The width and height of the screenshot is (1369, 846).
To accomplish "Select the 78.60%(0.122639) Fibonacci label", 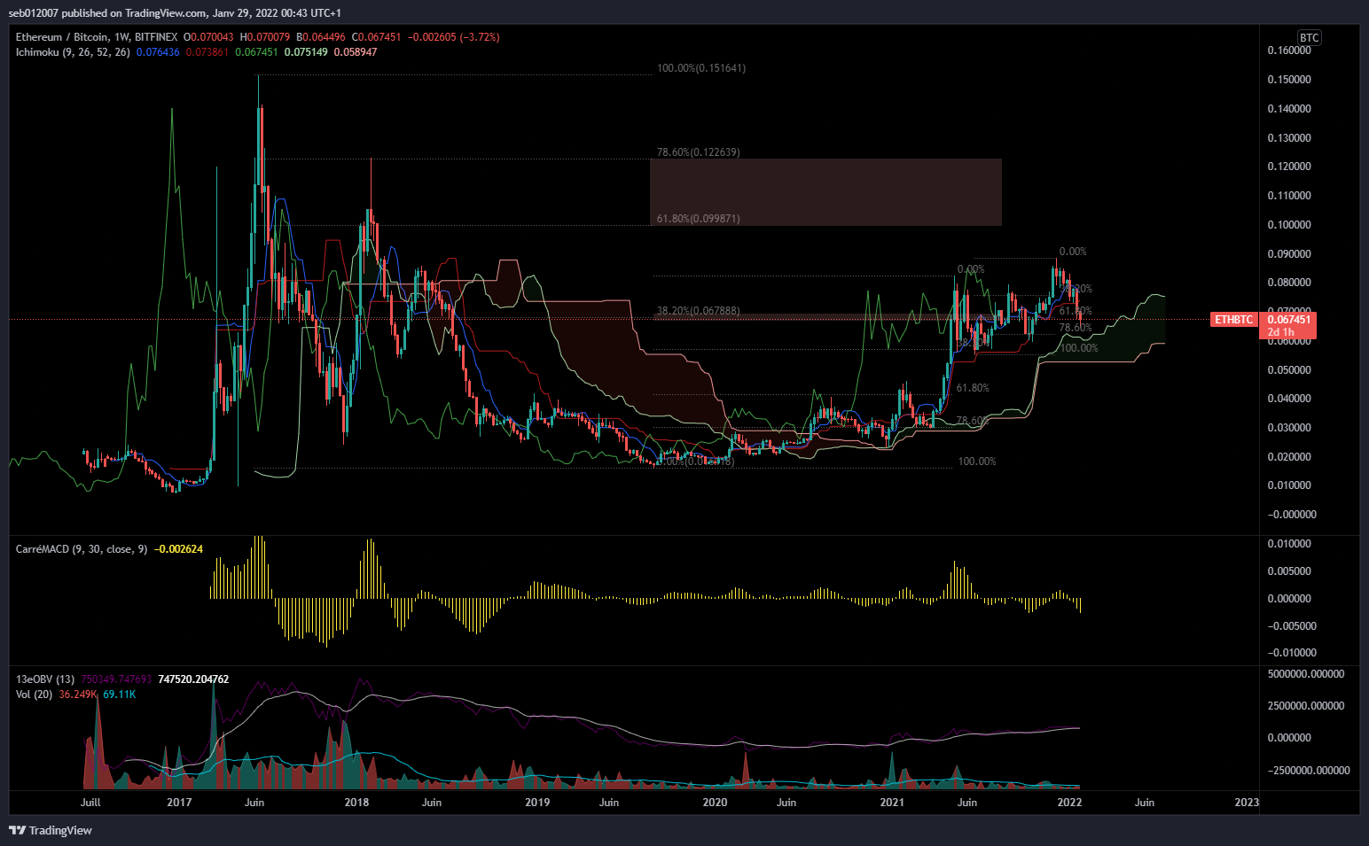I will click(698, 152).
